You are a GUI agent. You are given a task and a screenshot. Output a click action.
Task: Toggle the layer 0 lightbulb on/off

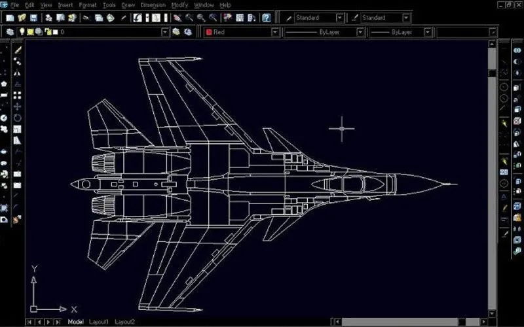[22, 31]
